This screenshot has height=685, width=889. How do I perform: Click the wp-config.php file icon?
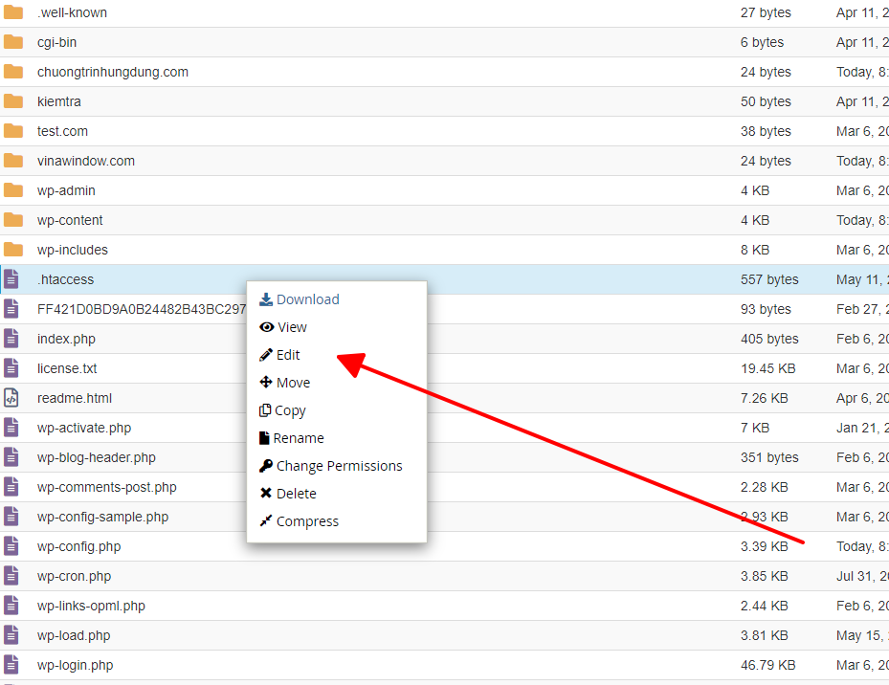11,546
